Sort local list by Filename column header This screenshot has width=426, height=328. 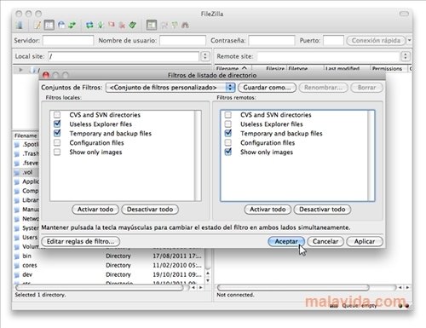pos(26,135)
